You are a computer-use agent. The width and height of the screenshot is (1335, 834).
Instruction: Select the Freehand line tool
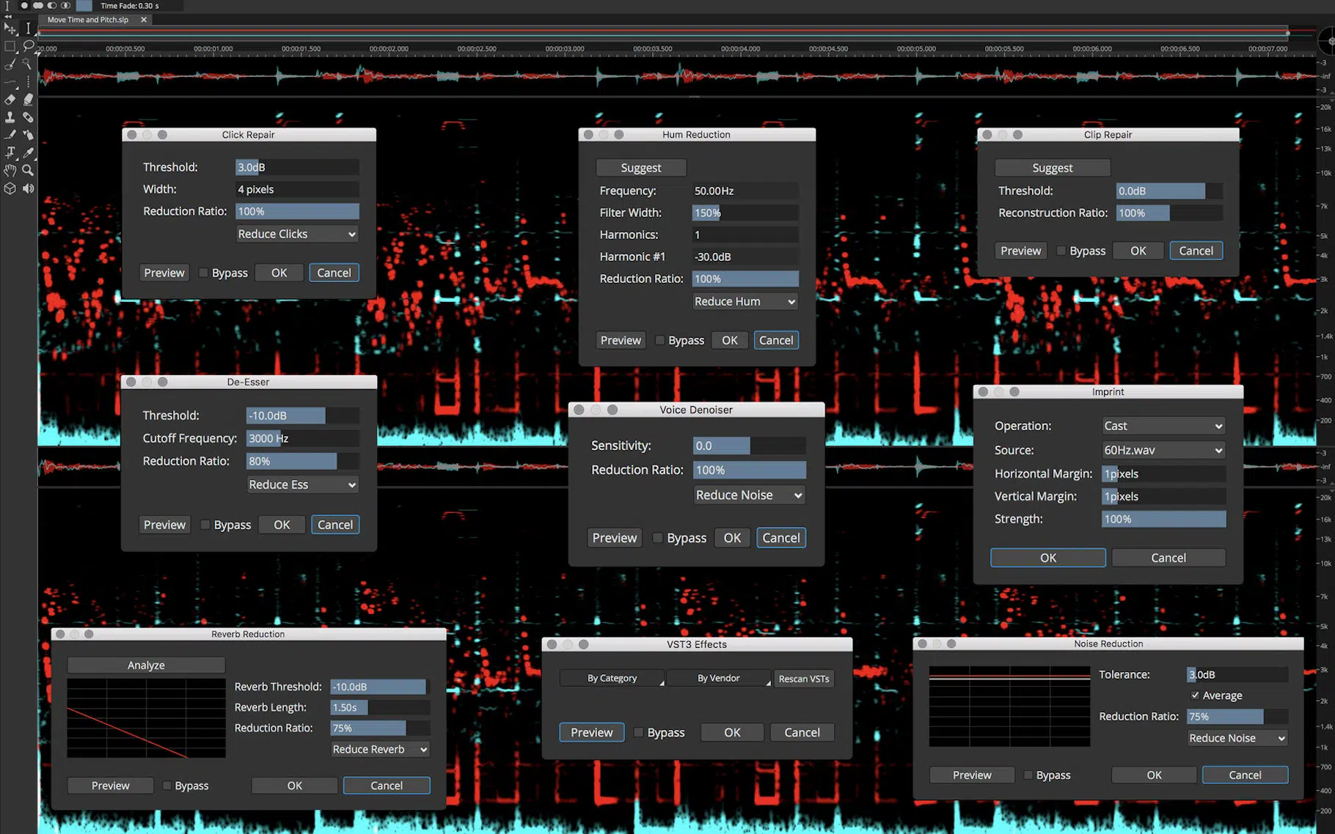10,82
